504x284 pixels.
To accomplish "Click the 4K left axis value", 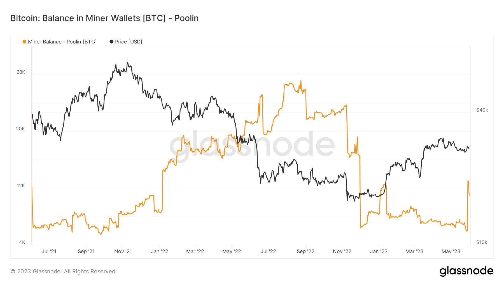I will point(22,242).
